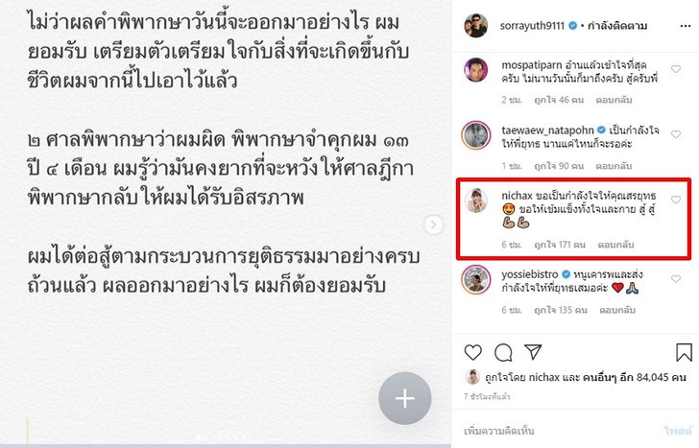The image size is (699, 448).
Task: Share the post via paper plane icon
Action: pos(533,352)
